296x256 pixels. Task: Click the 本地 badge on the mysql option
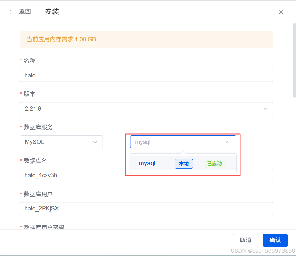184,164
